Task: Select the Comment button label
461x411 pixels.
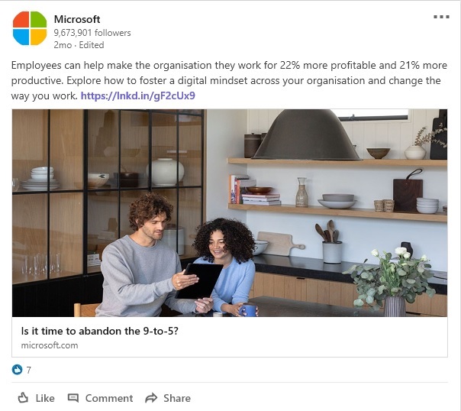Action: click(x=109, y=398)
